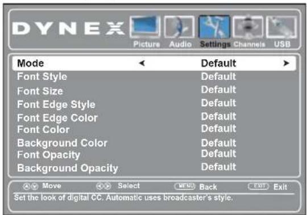Open the USB menu icon
This screenshot has height=215, width=307.
point(282,27)
